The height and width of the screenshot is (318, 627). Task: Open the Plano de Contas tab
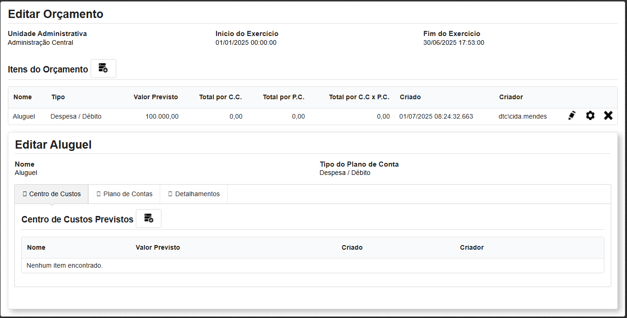124,194
